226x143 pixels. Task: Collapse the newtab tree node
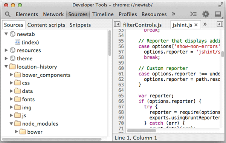pos(6,34)
